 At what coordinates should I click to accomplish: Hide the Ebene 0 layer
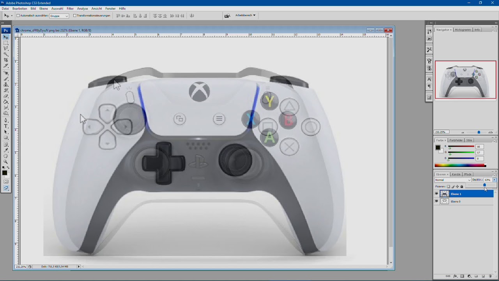click(x=437, y=201)
